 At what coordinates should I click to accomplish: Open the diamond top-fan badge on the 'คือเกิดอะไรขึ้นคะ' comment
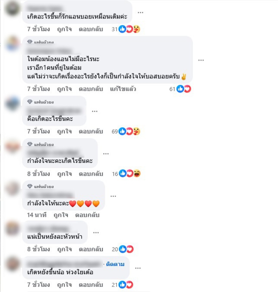pyautogui.click(x=30, y=102)
